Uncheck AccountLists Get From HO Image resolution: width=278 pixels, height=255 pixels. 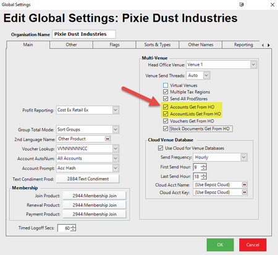(166, 114)
